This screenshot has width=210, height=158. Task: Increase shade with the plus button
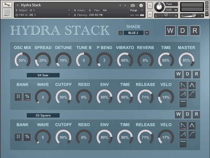pyautogui.click(x=147, y=33)
